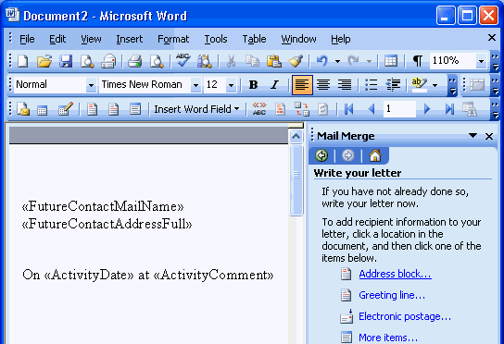Edit Mail Merge Recipients list icon

point(66,109)
